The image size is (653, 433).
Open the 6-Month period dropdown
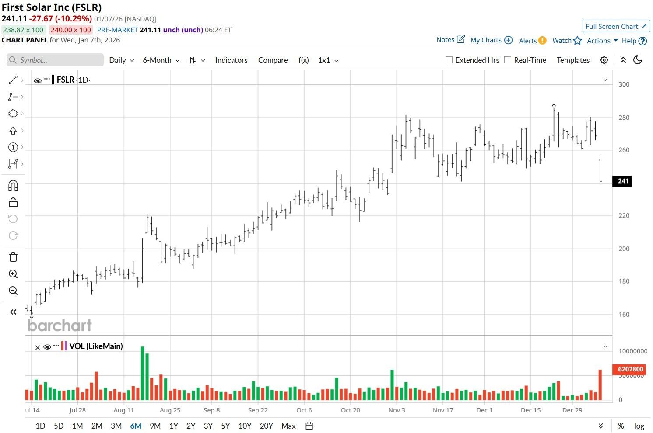[x=161, y=60]
